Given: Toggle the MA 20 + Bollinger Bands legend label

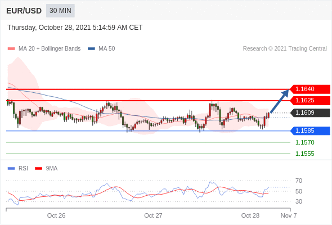Looking at the screenshot, I should click(50, 49).
